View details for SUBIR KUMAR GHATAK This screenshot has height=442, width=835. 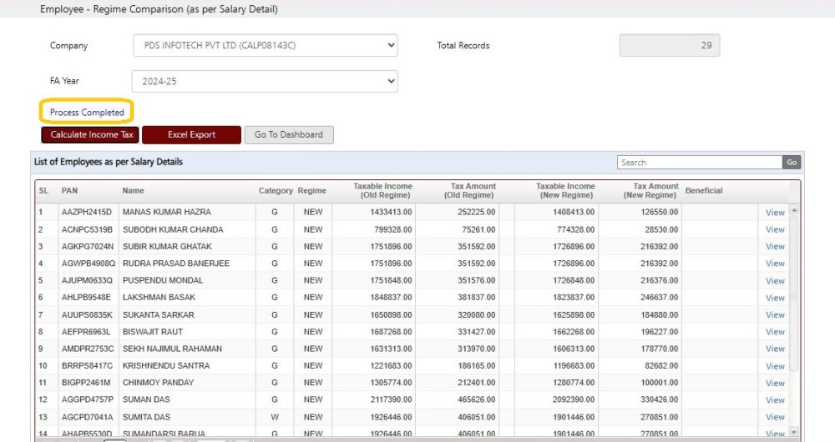tap(775, 246)
